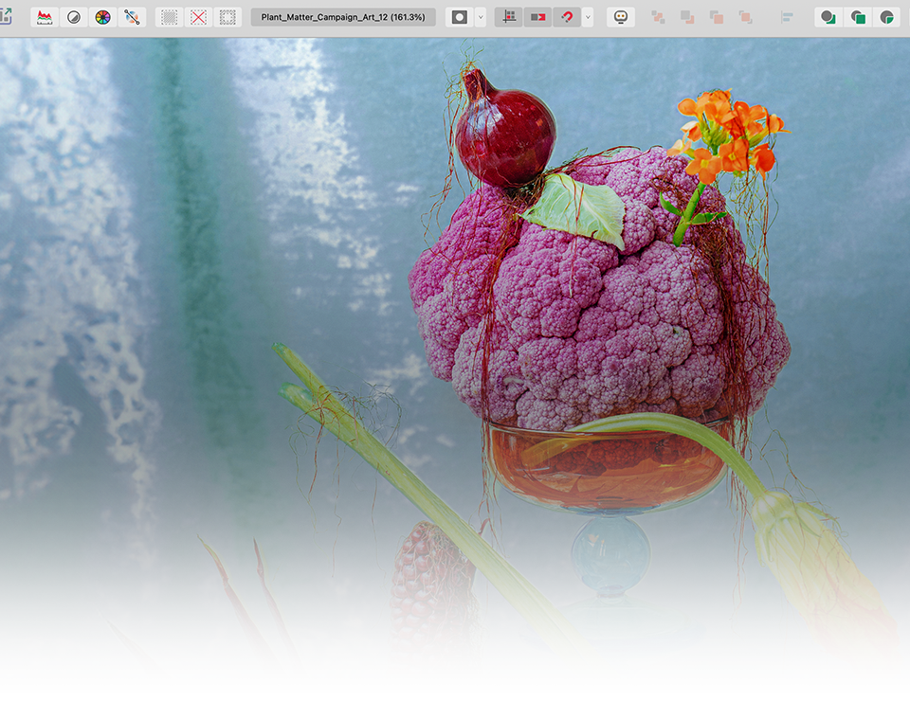
Task: Click the Select All selection icon
Action: click(x=169, y=17)
